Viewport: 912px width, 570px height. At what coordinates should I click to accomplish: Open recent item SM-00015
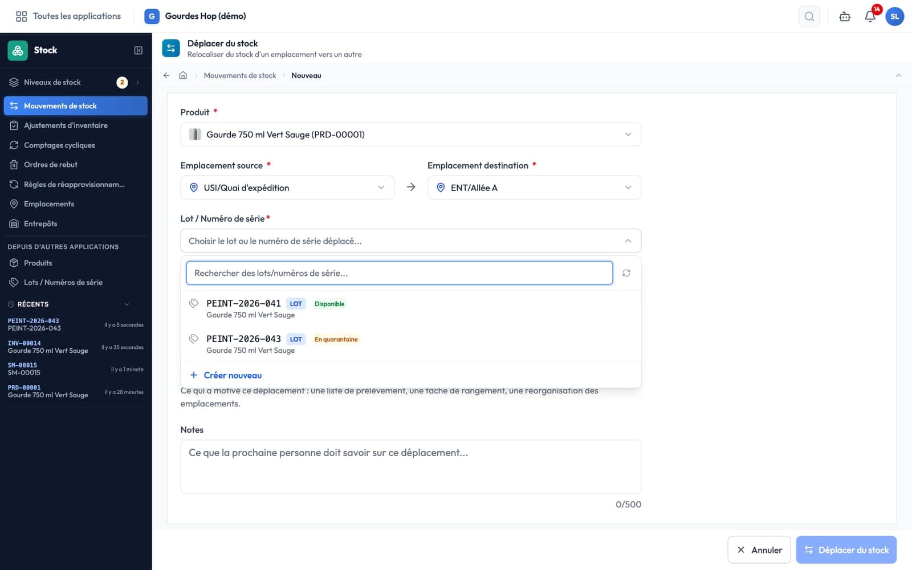click(x=75, y=369)
